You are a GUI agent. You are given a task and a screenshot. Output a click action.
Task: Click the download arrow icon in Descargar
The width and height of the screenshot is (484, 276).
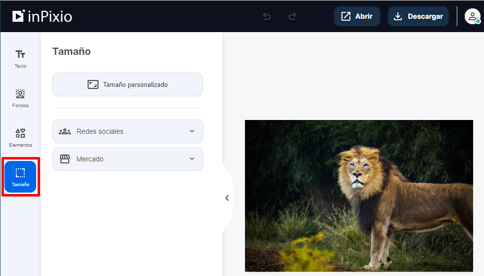[398, 16]
